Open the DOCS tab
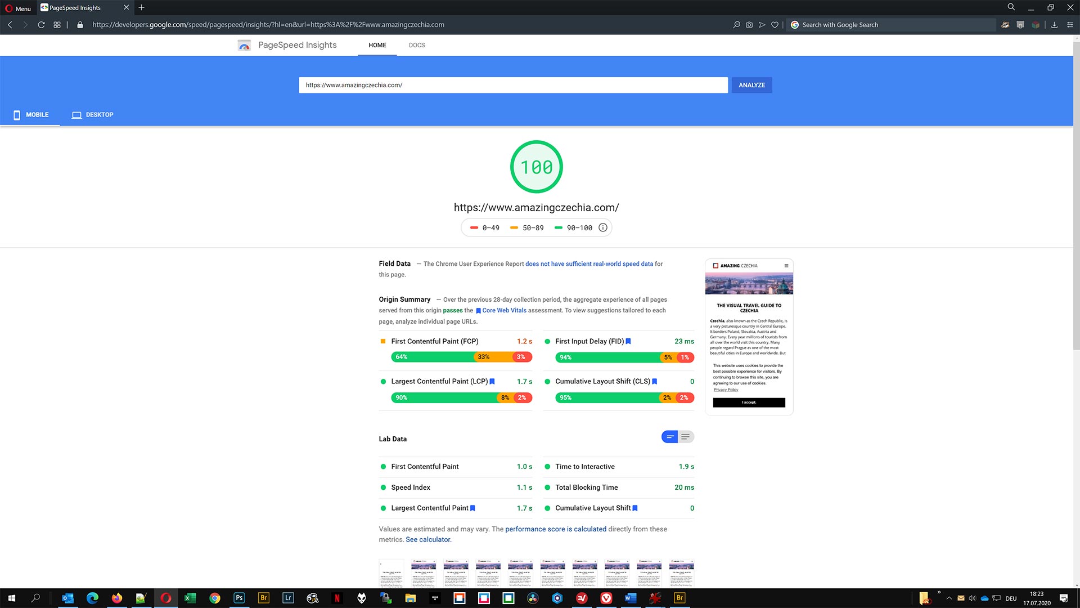This screenshot has height=608, width=1080. [x=417, y=45]
